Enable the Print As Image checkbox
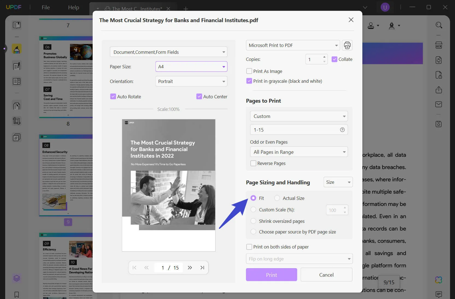This screenshot has height=299, width=455. click(249, 71)
